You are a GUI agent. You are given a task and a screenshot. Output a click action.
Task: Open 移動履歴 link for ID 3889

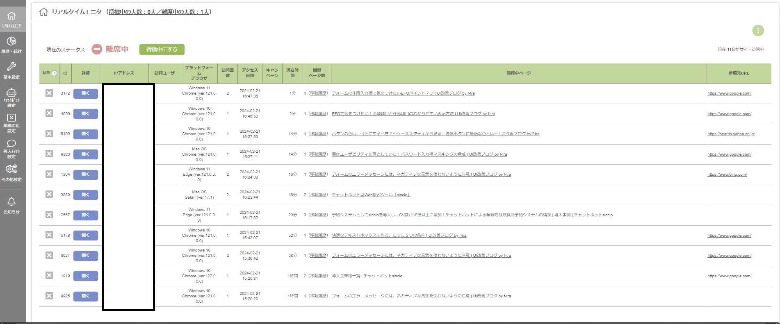click(318, 195)
